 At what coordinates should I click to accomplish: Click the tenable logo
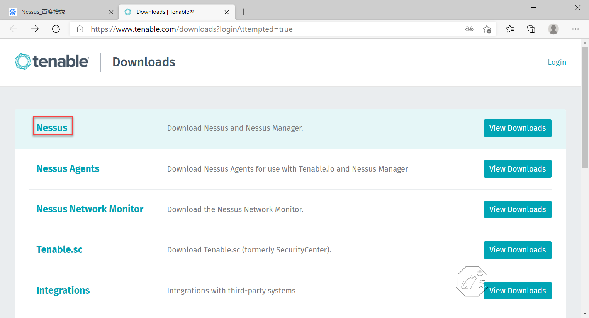click(x=52, y=62)
